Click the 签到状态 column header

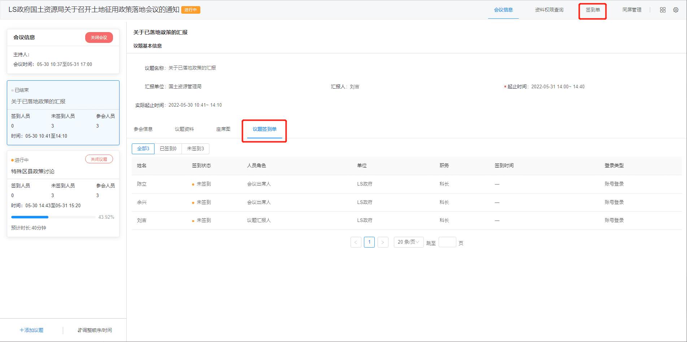(201, 166)
